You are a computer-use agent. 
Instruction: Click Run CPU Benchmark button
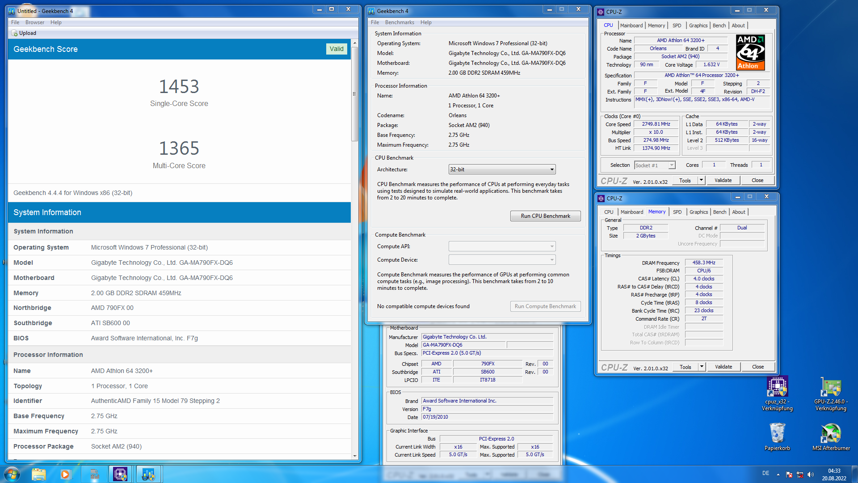545,216
